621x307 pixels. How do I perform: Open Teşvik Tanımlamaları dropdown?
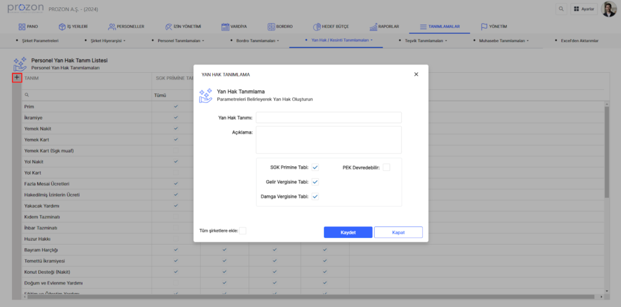(426, 41)
